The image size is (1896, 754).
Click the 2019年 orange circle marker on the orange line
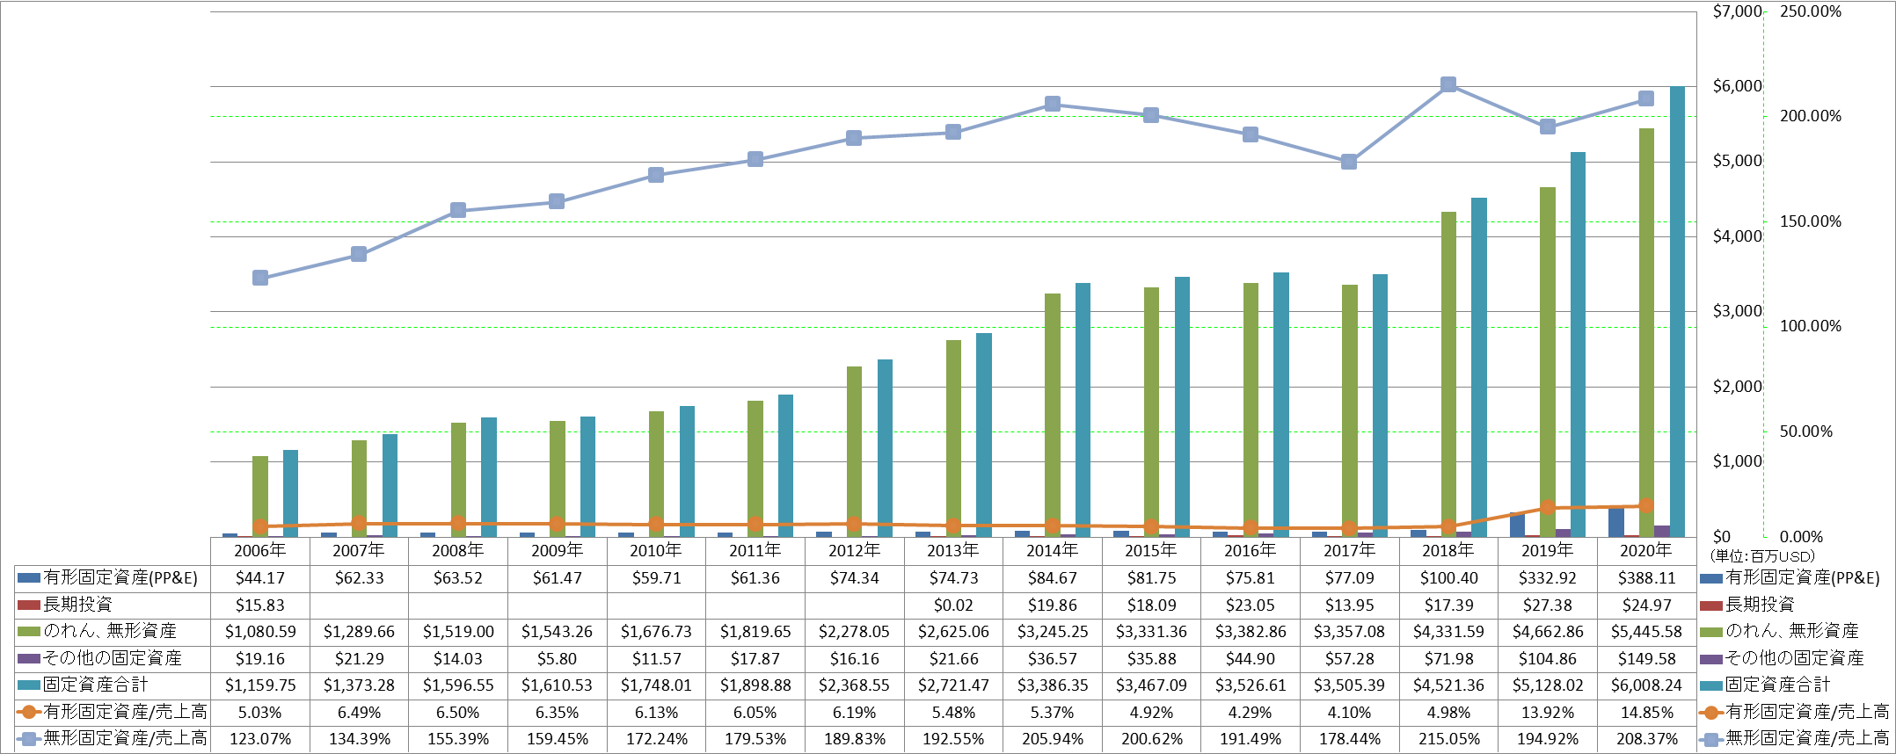click(x=1548, y=508)
